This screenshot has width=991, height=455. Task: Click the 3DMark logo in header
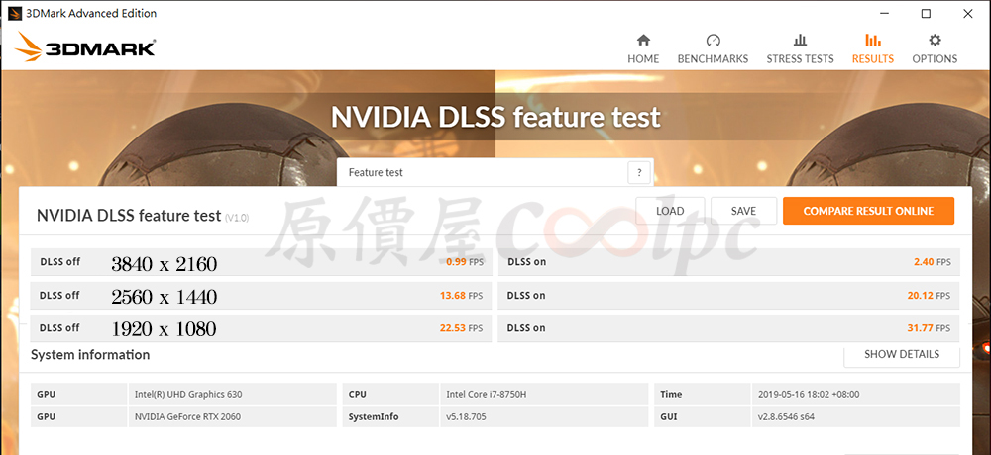85,47
